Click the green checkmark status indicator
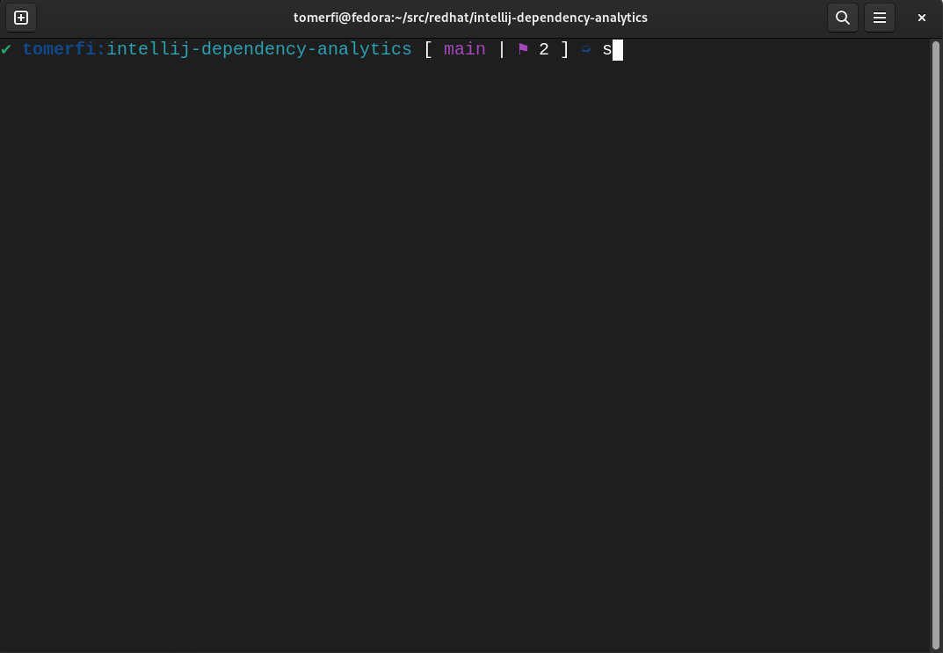This screenshot has height=653, width=943. pyautogui.click(x=7, y=49)
